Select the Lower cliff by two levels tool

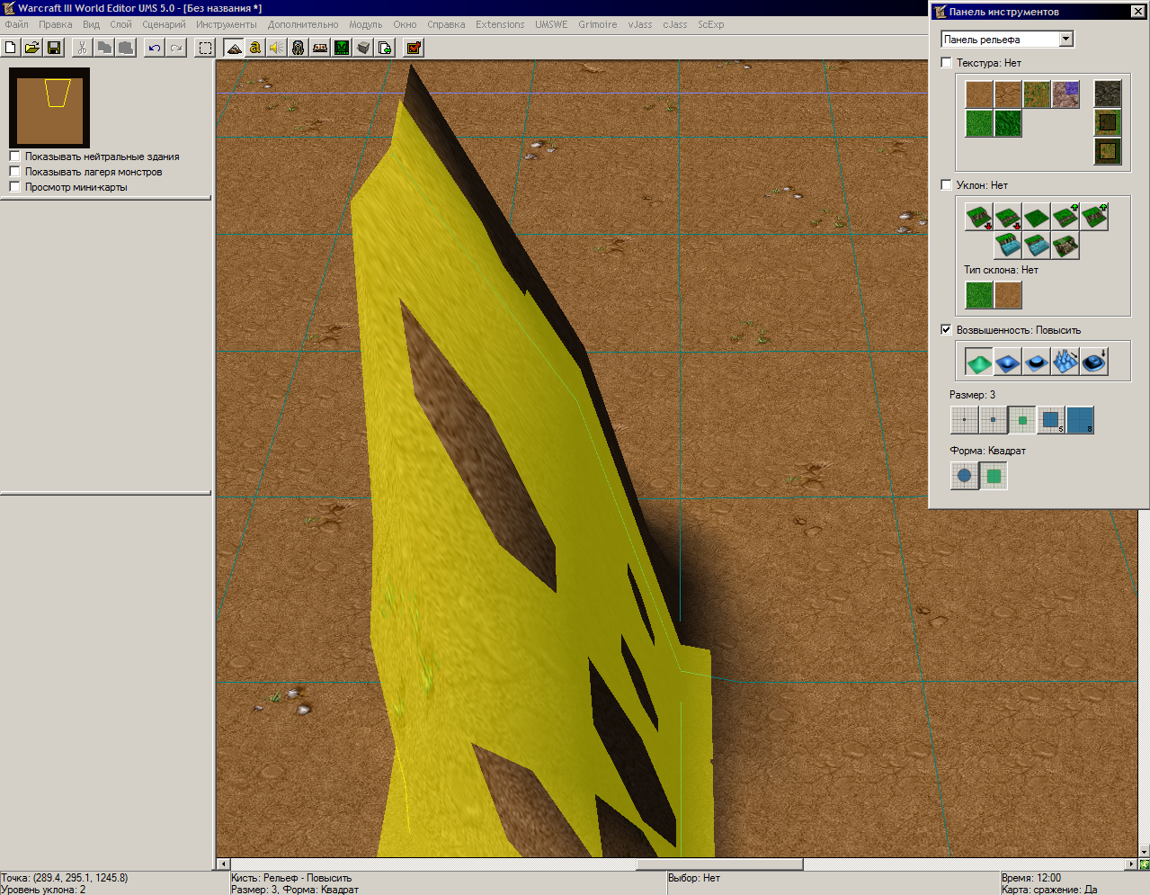coord(978,217)
